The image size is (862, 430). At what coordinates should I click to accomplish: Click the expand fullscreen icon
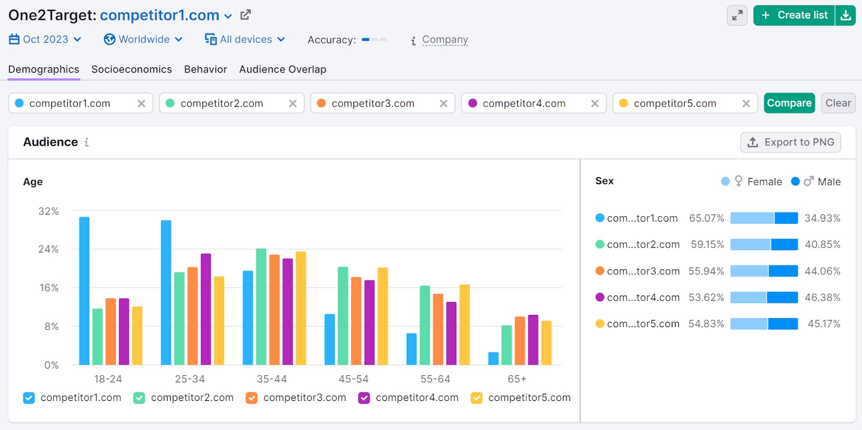(736, 16)
